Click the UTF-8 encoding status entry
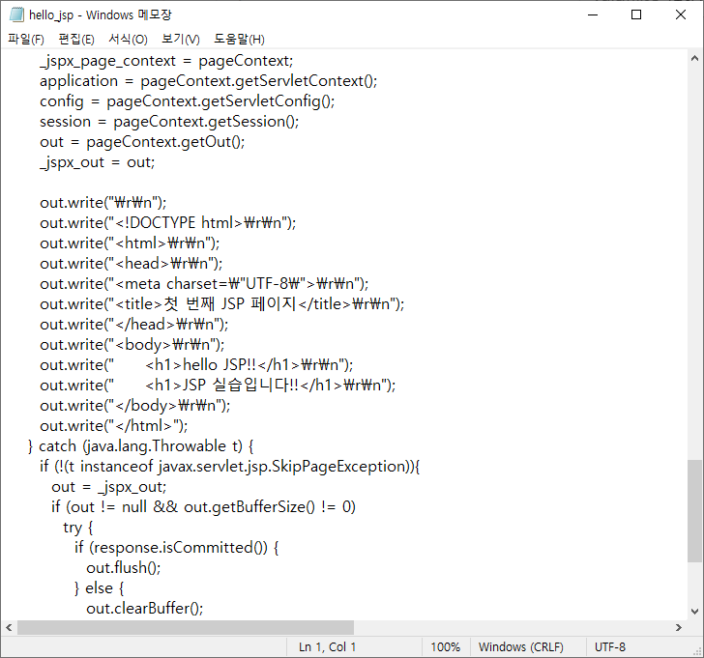Viewport: 704px width, 658px height. [x=609, y=646]
